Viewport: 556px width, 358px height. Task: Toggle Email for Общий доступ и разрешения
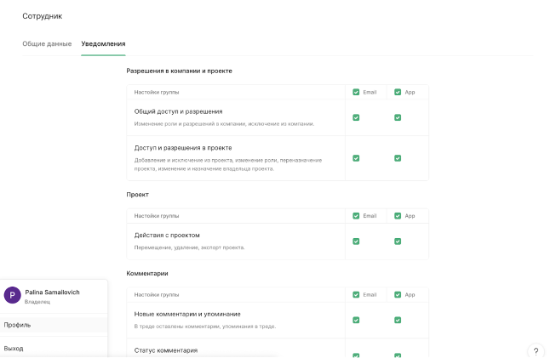(x=356, y=117)
